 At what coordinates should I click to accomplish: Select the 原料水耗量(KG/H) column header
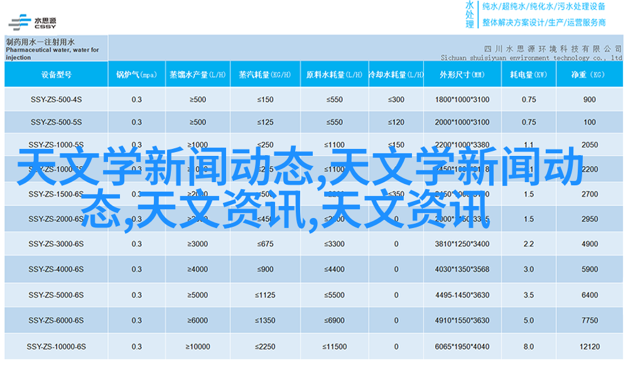(x=334, y=75)
